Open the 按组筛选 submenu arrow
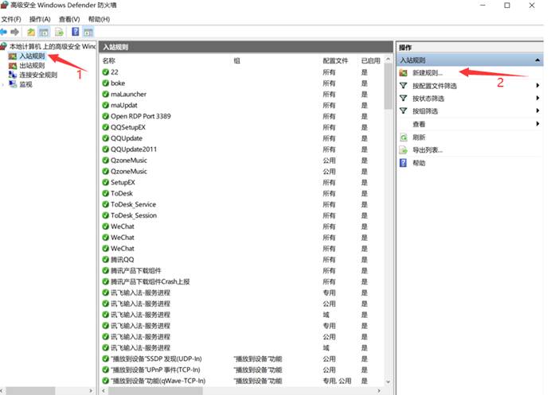The width and height of the screenshot is (551, 395). pyautogui.click(x=537, y=110)
